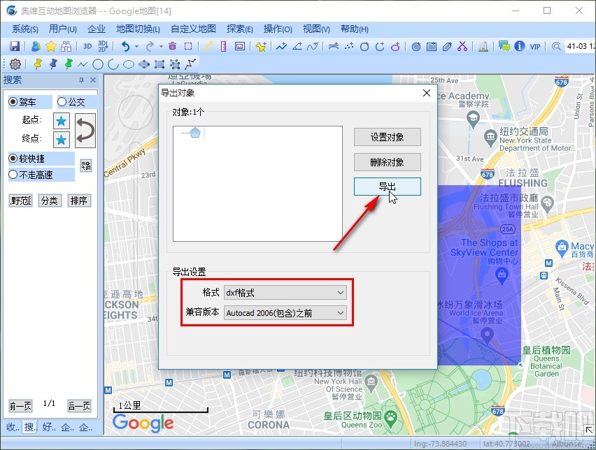Click the trash delete icon
This screenshot has height=450, width=596.
point(171,45)
